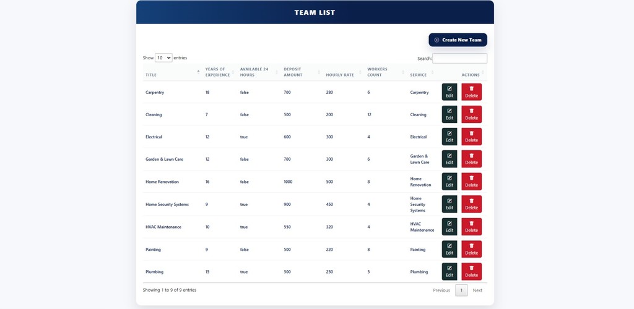Delete the Home Renovation team
The image size is (634, 309).
click(471, 182)
